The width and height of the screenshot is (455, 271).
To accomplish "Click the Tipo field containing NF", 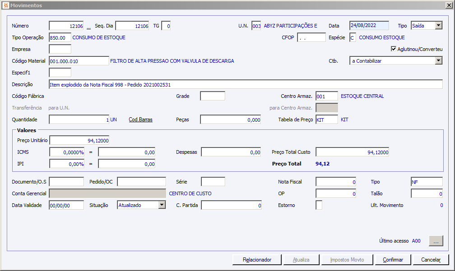I will point(427,182).
